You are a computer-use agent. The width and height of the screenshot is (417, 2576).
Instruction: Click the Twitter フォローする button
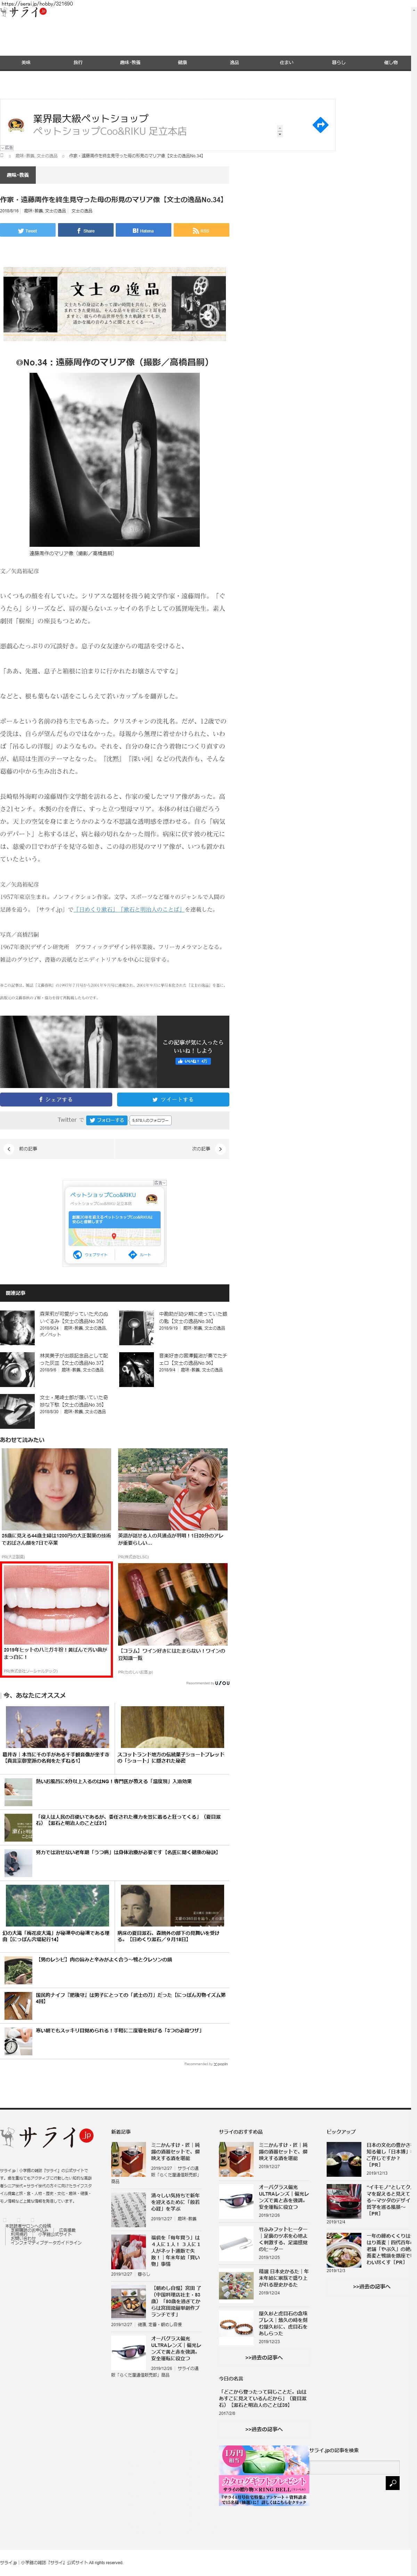(x=106, y=1120)
